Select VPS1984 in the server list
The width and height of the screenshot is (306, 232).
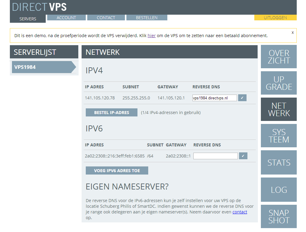point(42,67)
